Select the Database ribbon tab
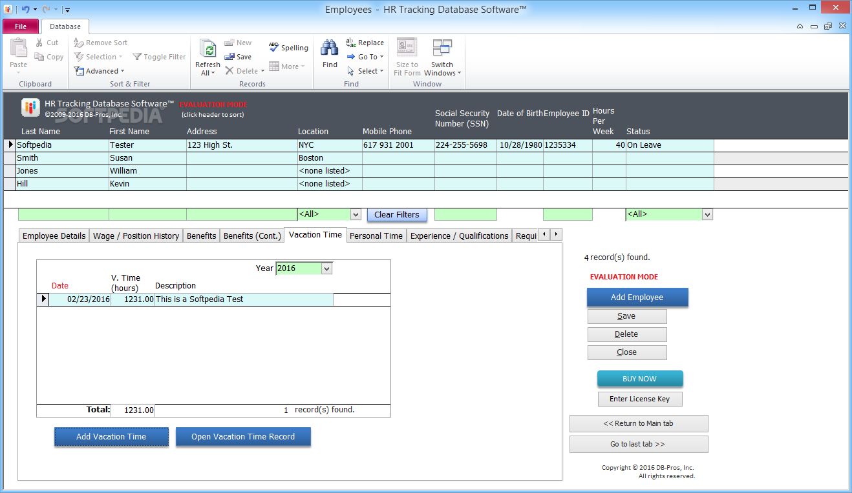The width and height of the screenshot is (852, 493). tap(65, 26)
